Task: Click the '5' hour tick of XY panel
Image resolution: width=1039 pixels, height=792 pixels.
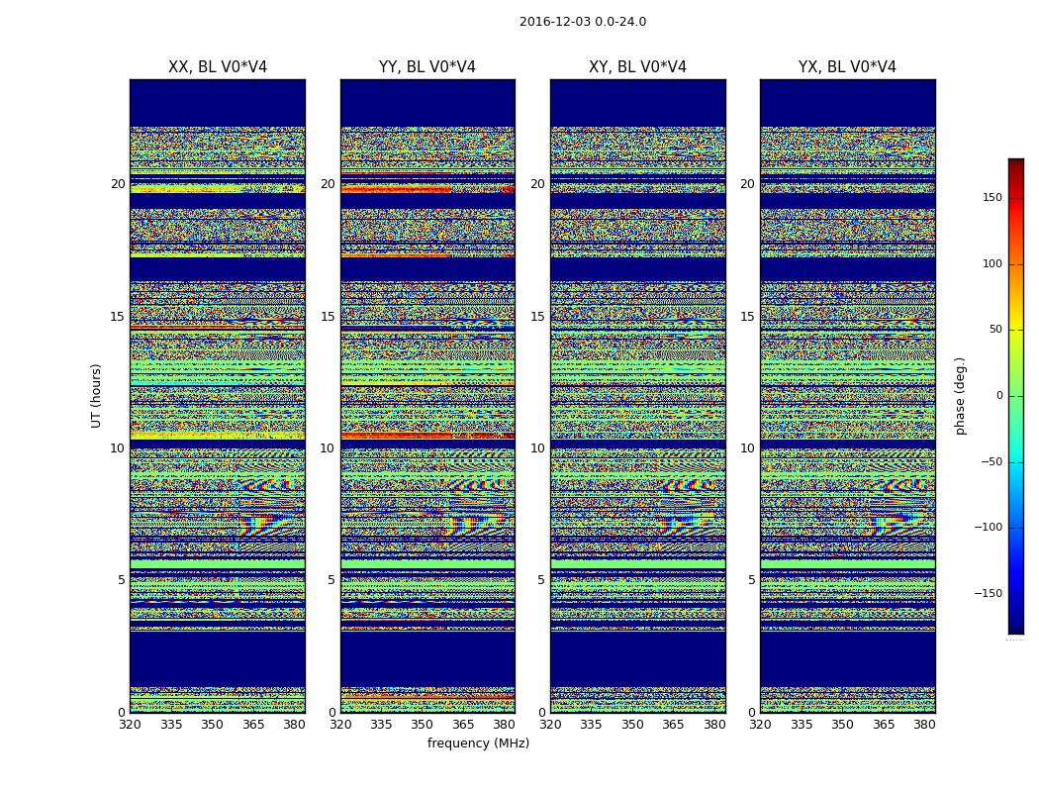Action: click(x=541, y=580)
